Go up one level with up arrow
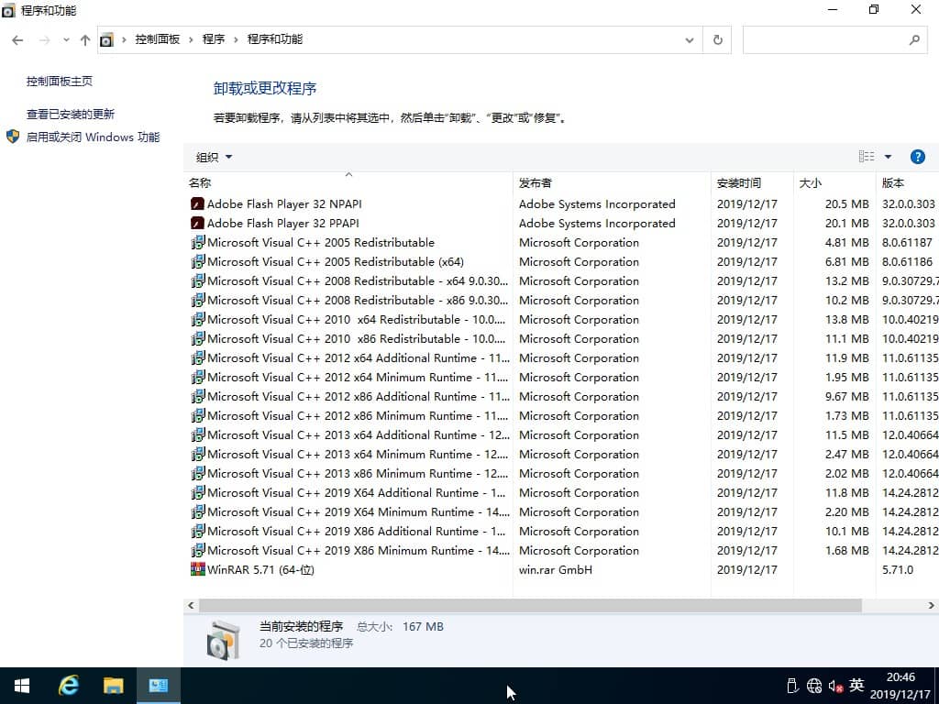The height and width of the screenshot is (704, 939). coord(85,40)
